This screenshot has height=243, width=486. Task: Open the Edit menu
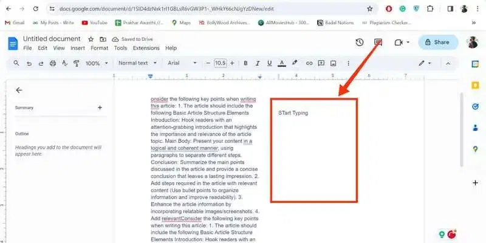[43, 48]
